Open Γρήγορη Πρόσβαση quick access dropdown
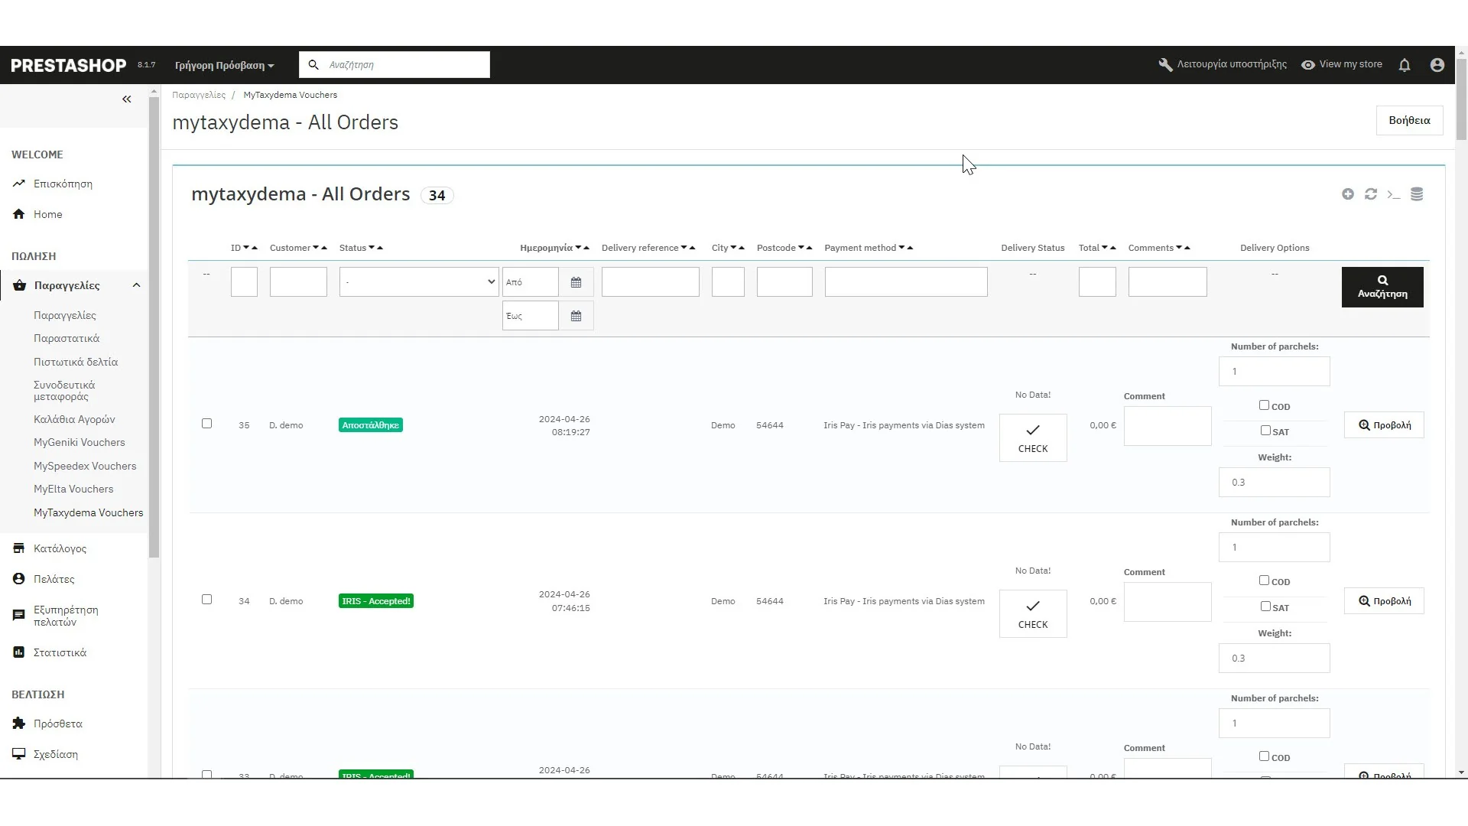1468x826 pixels. tap(224, 65)
